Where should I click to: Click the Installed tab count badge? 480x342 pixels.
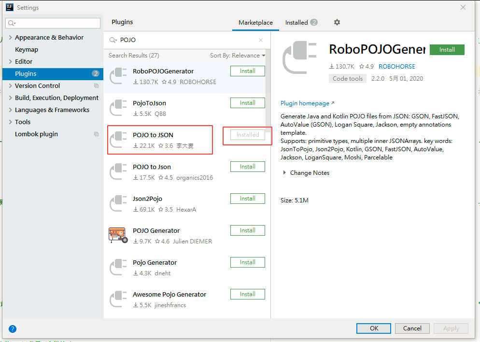tap(314, 22)
